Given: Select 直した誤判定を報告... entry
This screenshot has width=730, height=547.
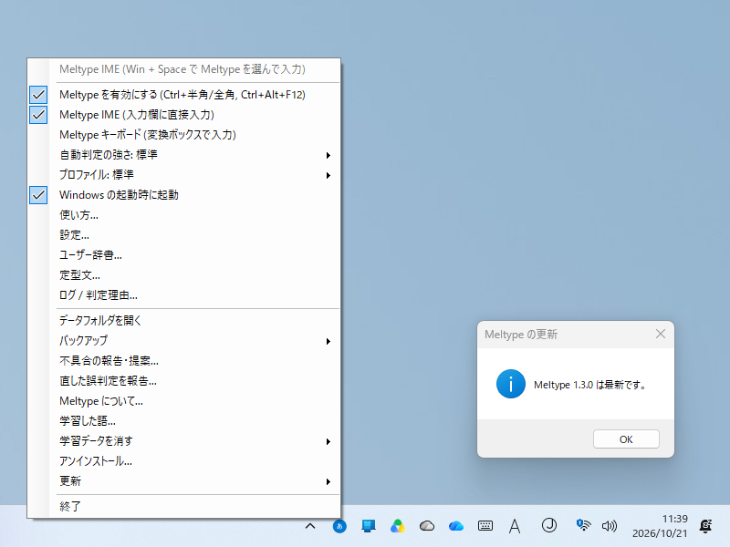Looking at the screenshot, I should pyautogui.click(x=184, y=381).
